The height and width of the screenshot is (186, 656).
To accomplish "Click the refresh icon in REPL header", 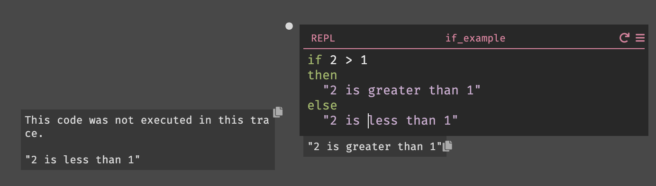I will click(625, 38).
